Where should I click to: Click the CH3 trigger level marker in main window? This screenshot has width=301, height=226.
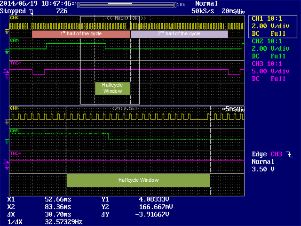click(6, 72)
